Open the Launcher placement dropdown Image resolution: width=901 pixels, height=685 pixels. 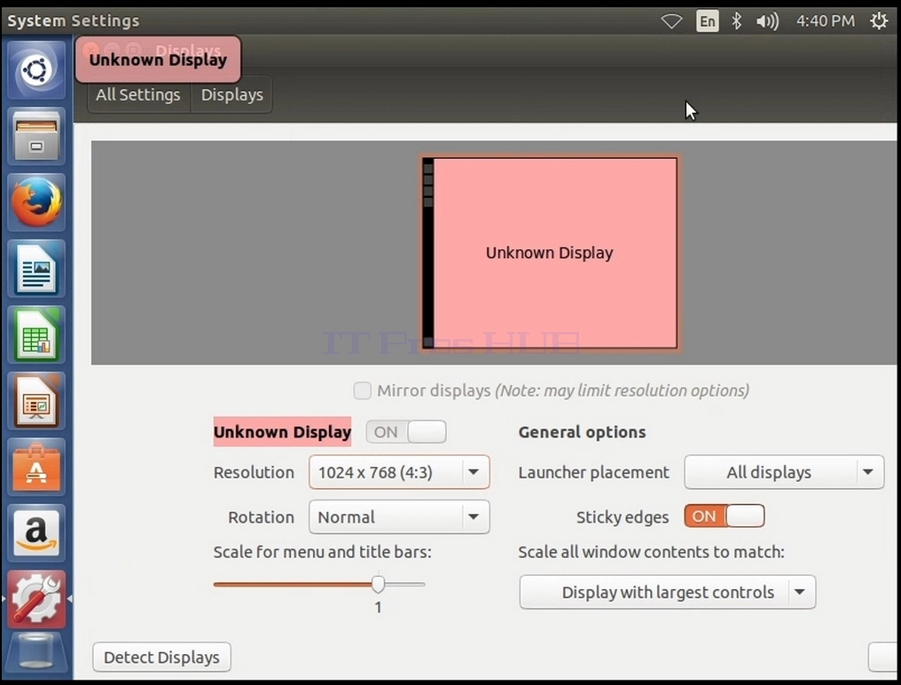coord(784,472)
